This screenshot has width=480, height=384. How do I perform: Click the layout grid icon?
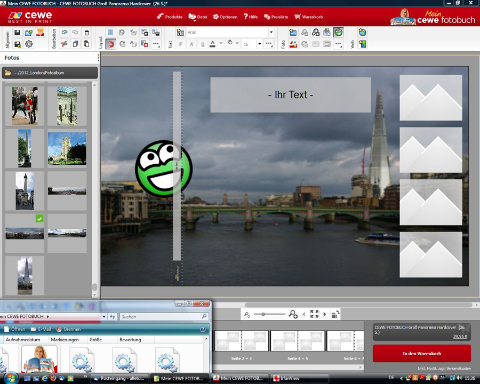click(110, 33)
